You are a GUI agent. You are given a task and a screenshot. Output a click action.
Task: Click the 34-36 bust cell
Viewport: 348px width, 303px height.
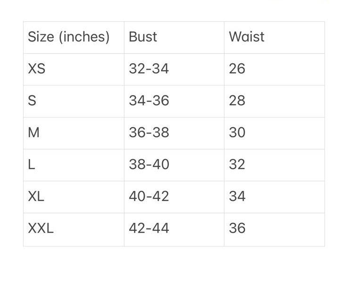[x=149, y=101]
